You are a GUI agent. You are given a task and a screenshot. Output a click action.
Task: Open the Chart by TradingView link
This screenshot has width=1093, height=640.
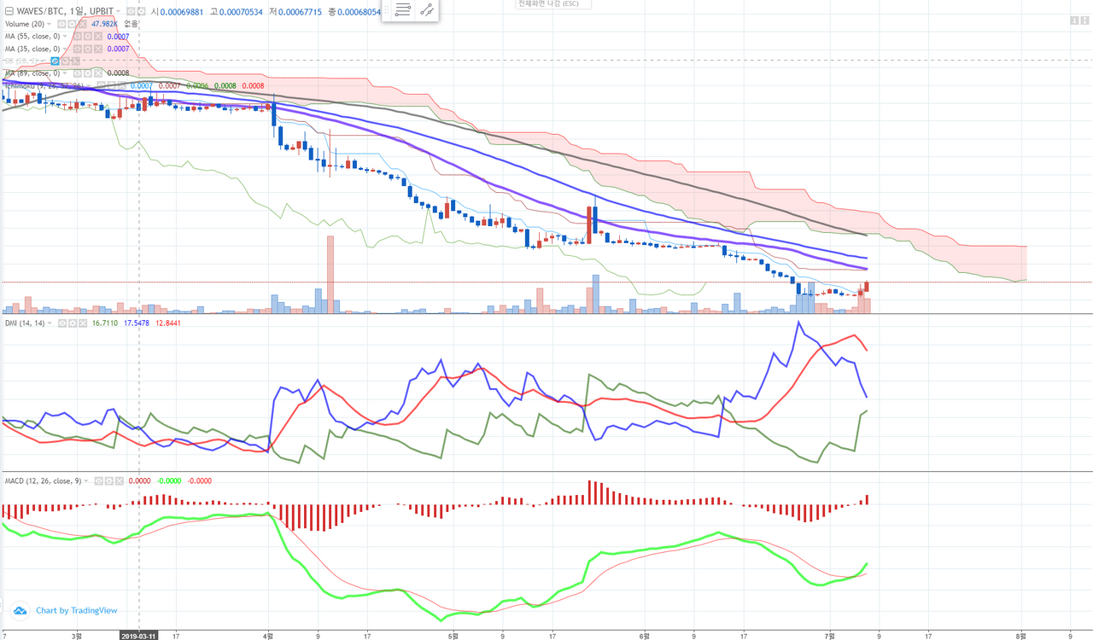point(76,610)
